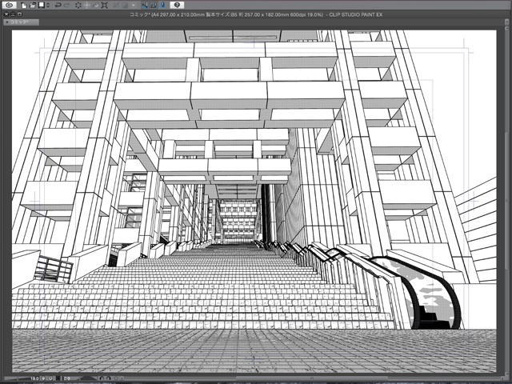The width and height of the screenshot is (512, 384).
Task: Click the Redo arrow icon
Action: 67,6
